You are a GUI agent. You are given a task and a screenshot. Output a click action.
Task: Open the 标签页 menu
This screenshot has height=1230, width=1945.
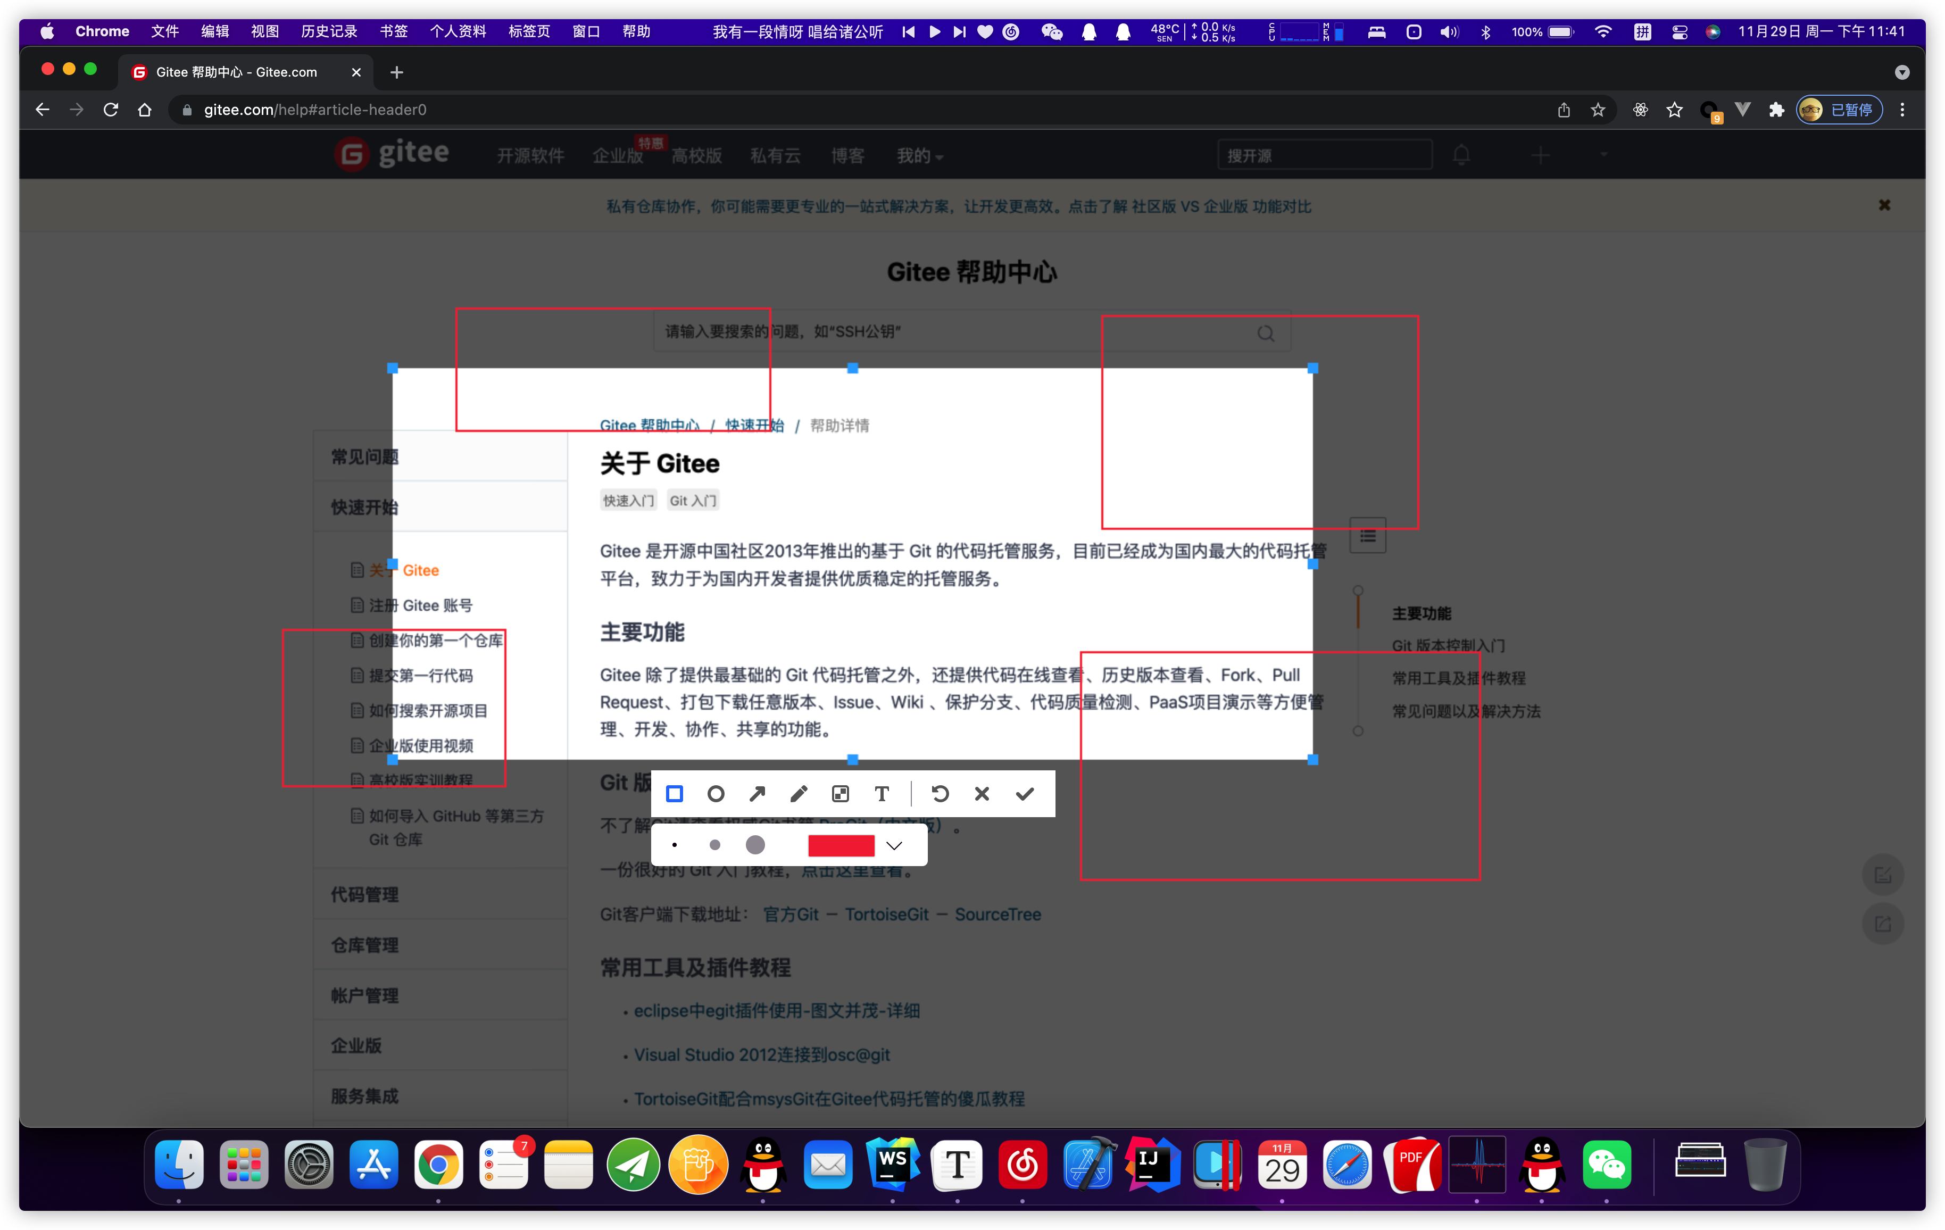(530, 31)
